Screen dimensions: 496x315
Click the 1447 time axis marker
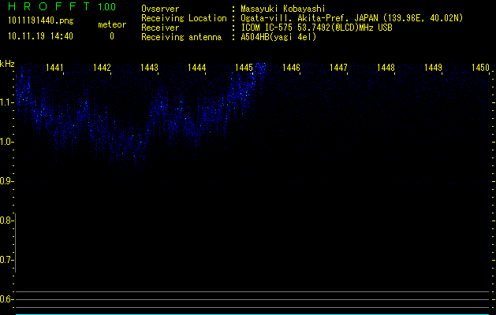pos(339,68)
